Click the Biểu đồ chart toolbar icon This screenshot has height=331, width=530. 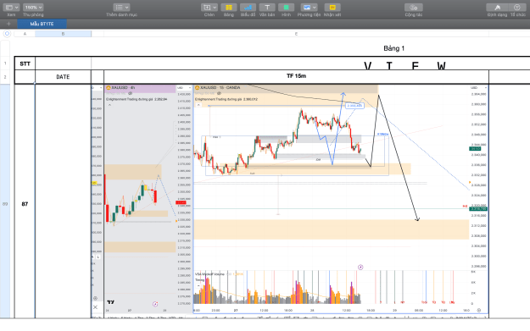pyautogui.click(x=248, y=8)
